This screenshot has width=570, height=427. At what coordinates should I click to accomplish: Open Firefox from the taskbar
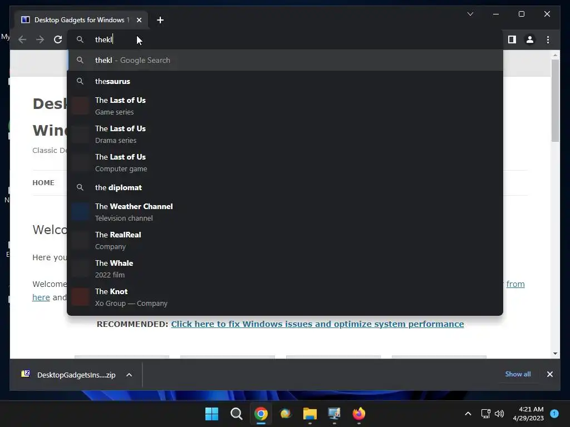[359, 414]
